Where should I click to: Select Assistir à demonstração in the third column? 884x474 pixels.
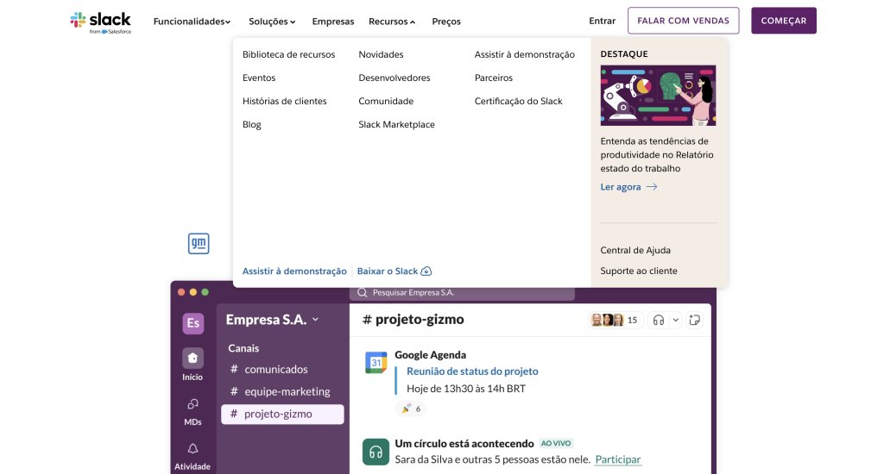pyautogui.click(x=525, y=54)
